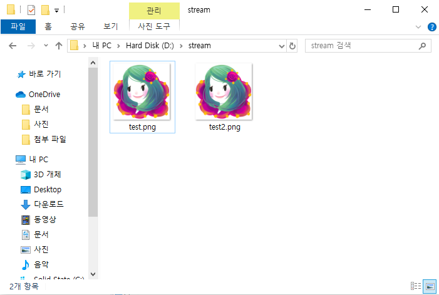
Task: Open the recent locations dropdown
Action: click(46, 45)
